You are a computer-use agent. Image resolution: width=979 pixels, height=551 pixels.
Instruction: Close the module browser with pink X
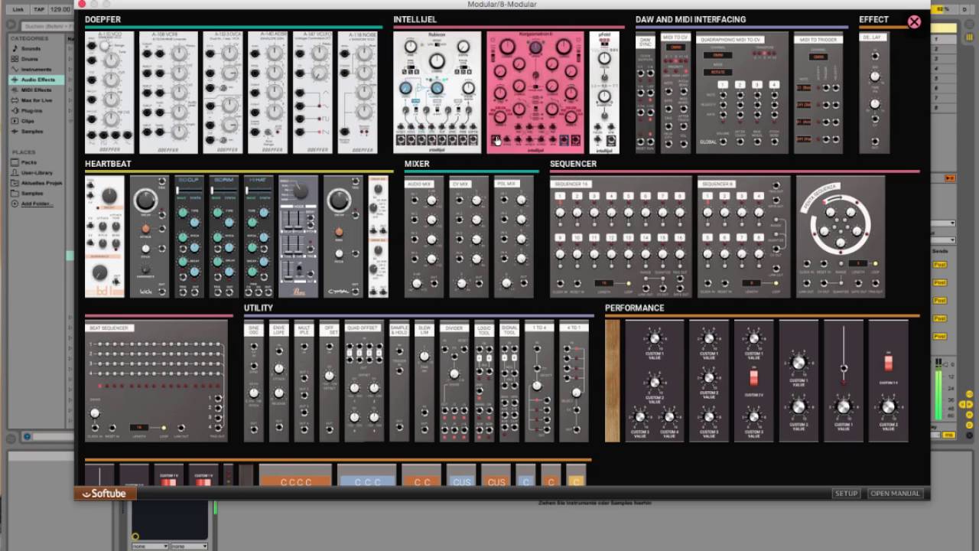pyautogui.click(x=914, y=22)
